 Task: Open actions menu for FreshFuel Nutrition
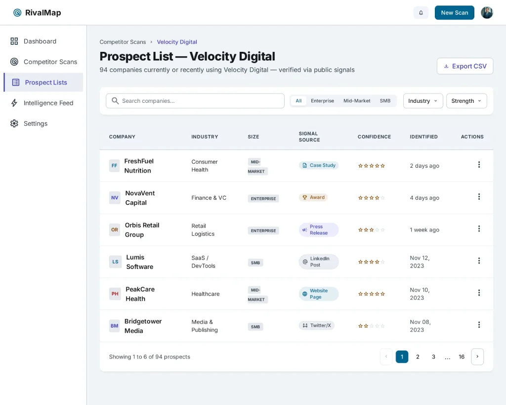tap(479, 165)
